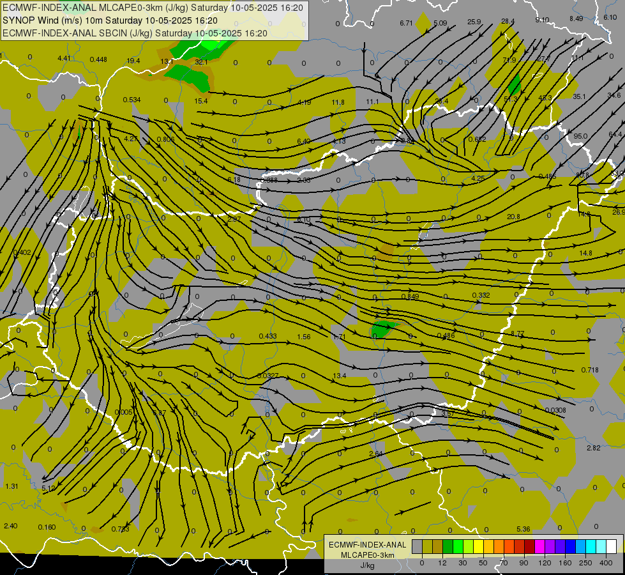Click the map value 0.402
The height and width of the screenshot is (575, 625).
[x=22, y=252]
